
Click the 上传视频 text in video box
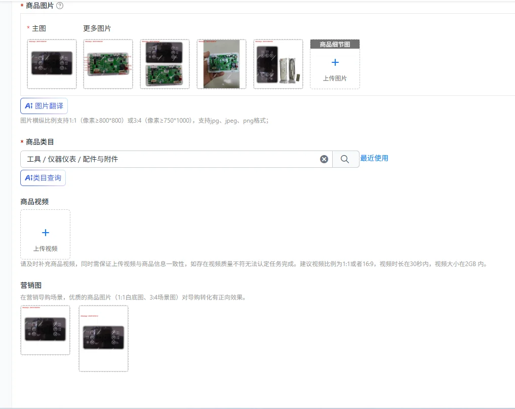click(46, 248)
